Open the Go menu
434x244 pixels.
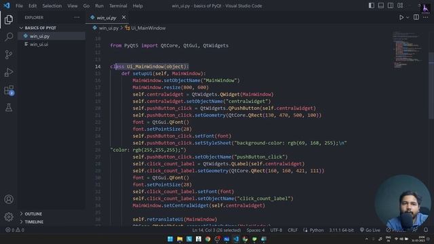[86, 5]
